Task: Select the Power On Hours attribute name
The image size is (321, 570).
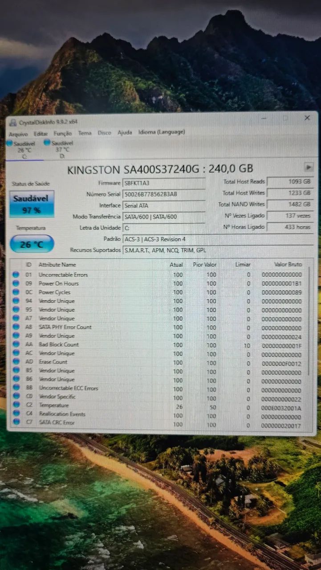Action: tap(58, 284)
